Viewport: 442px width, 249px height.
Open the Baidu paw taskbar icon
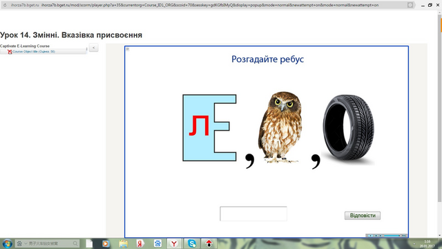[x=157, y=243]
